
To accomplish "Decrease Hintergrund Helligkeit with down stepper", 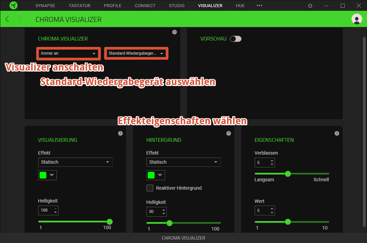I will tap(164, 214).
